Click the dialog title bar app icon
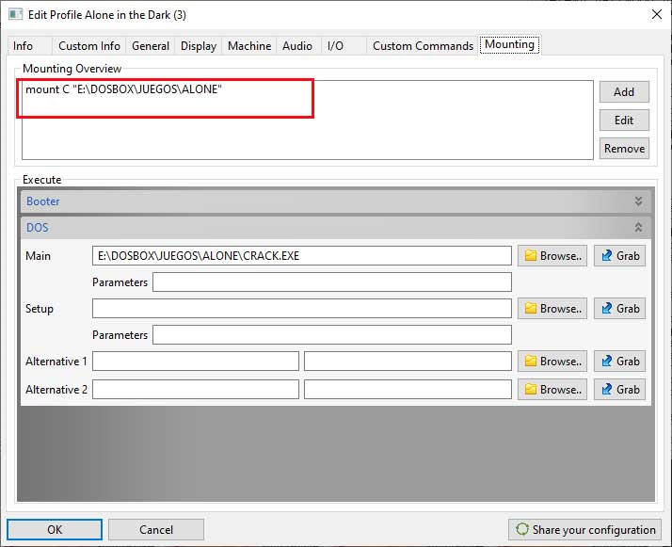Viewport: 672px width, 547px height. coord(16,14)
